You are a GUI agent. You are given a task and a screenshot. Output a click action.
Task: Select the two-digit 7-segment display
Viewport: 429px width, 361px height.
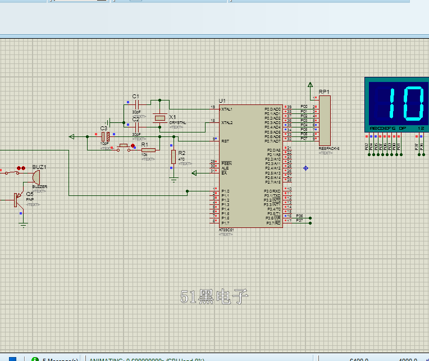click(x=397, y=105)
